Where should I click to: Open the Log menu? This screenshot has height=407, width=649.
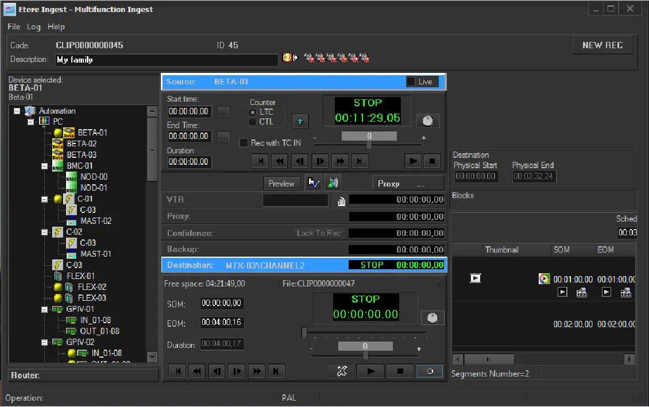point(34,26)
